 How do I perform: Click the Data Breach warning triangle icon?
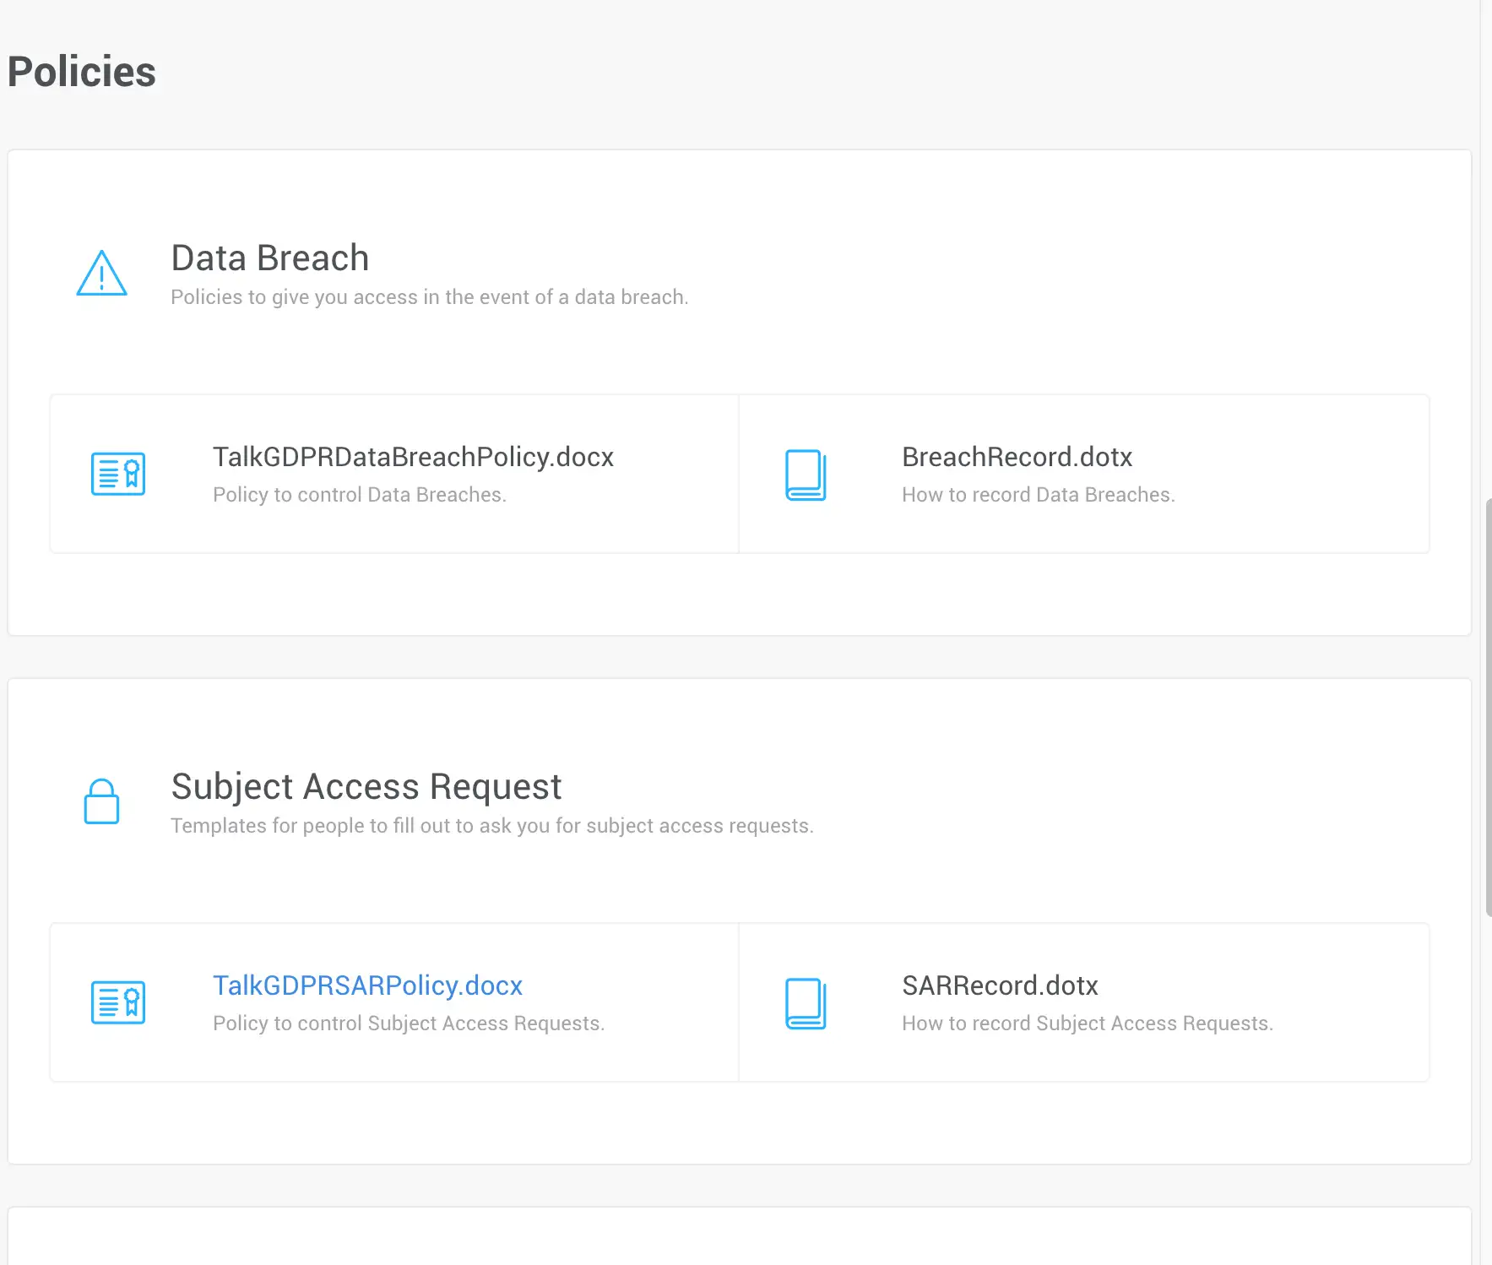click(x=101, y=274)
